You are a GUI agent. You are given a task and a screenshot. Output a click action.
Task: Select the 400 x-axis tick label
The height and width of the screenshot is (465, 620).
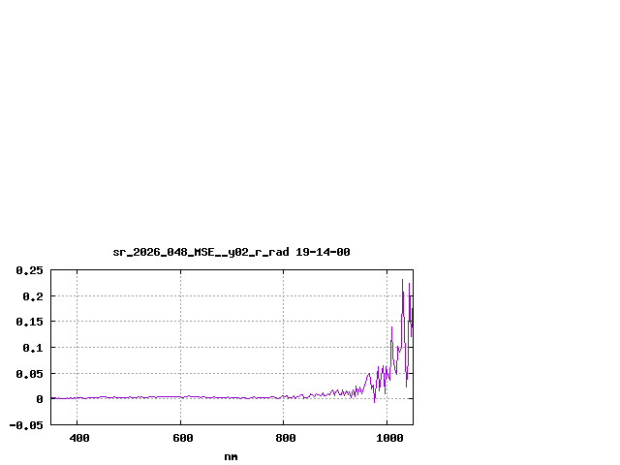click(x=79, y=439)
